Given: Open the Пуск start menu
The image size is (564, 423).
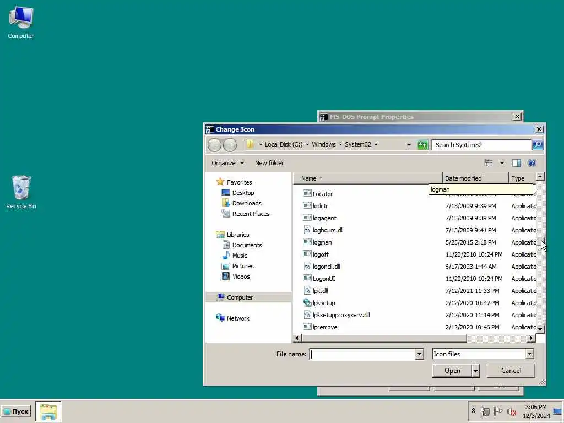Looking at the screenshot, I should tap(16, 411).
